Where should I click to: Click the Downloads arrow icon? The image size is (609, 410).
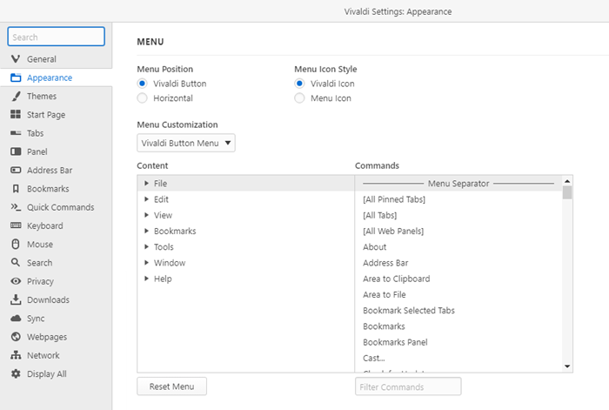coord(16,299)
